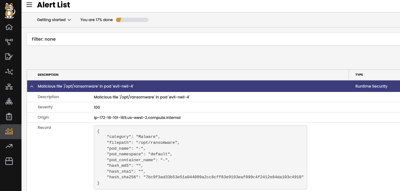Select the Runtime Security type label

371,86
